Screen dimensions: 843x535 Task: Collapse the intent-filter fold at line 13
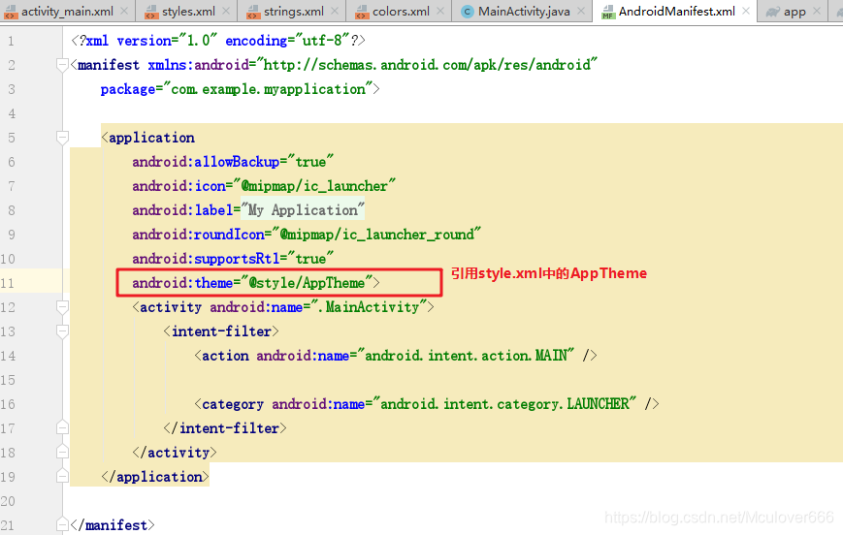pos(62,331)
